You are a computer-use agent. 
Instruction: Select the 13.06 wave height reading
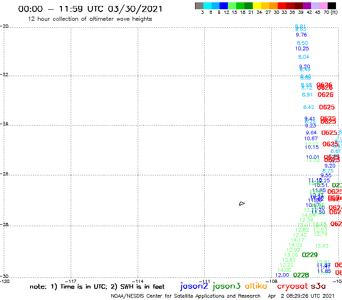click(291, 255)
